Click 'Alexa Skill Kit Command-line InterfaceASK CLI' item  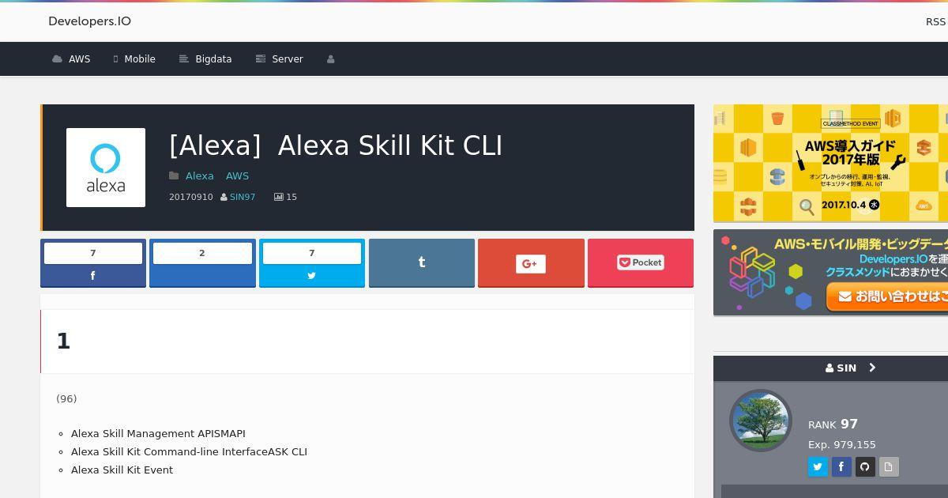click(x=189, y=452)
